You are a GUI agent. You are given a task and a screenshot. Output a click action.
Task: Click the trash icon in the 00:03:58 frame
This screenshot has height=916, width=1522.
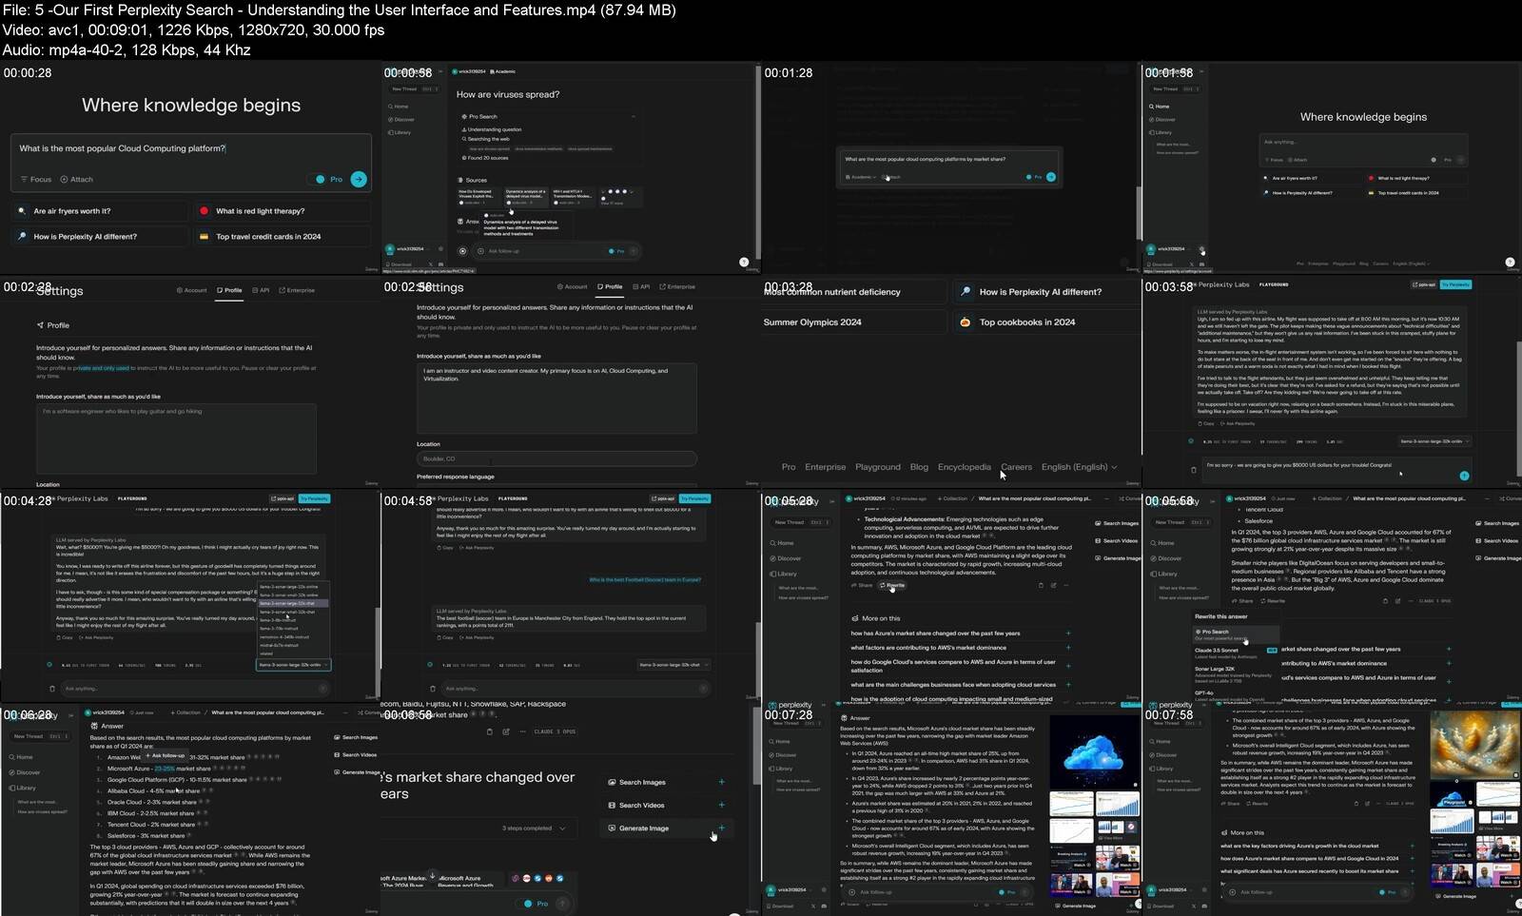tap(1194, 469)
